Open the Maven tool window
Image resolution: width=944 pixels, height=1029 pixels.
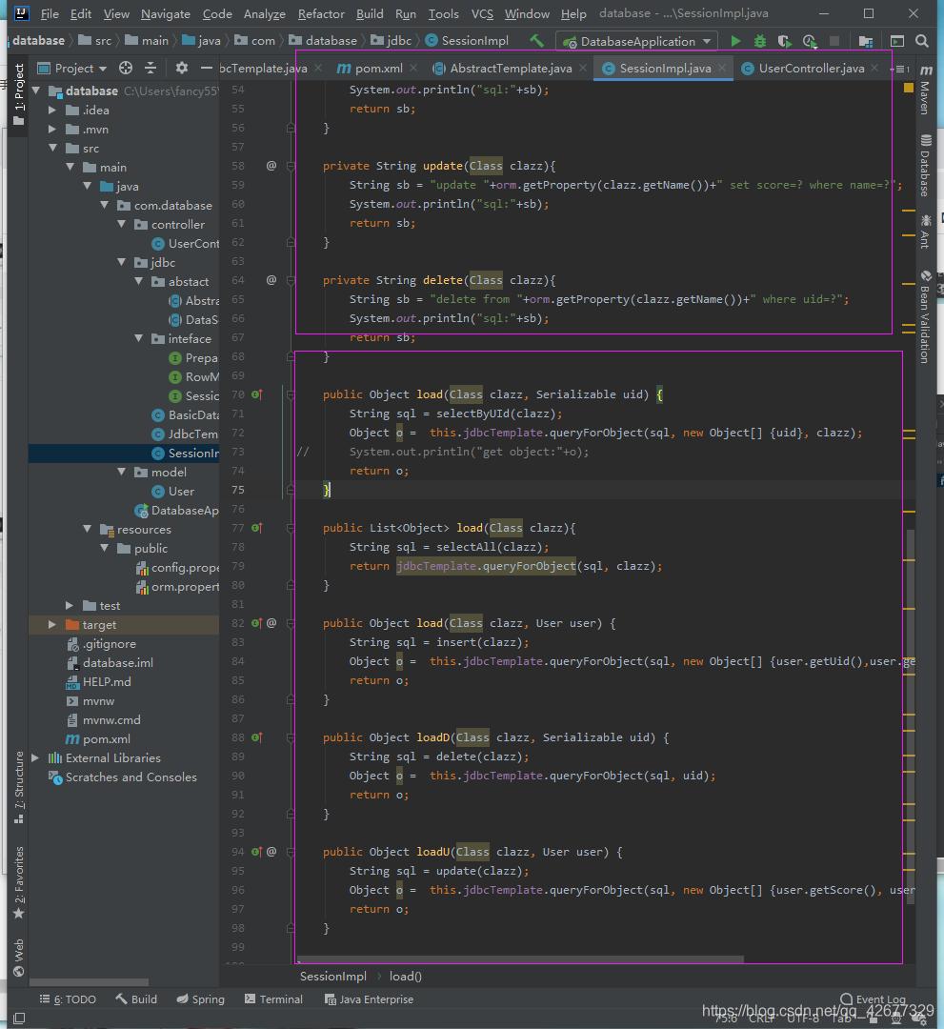pyautogui.click(x=923, y=95)
